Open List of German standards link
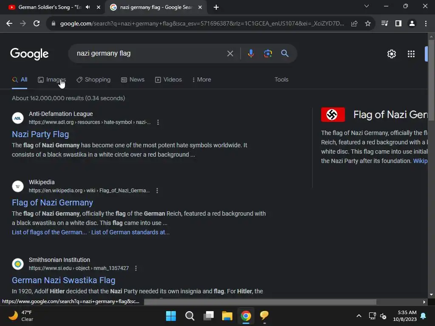This screenshot has height=326, width=435. [x=130, y=232]
